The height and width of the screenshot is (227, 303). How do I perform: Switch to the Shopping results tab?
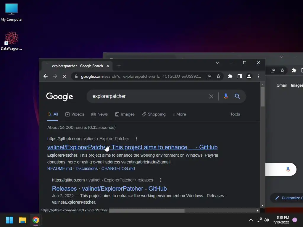pos(154,114)
